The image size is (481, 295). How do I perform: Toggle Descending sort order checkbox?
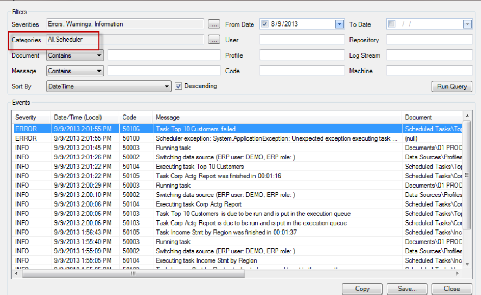click(178, 86)
